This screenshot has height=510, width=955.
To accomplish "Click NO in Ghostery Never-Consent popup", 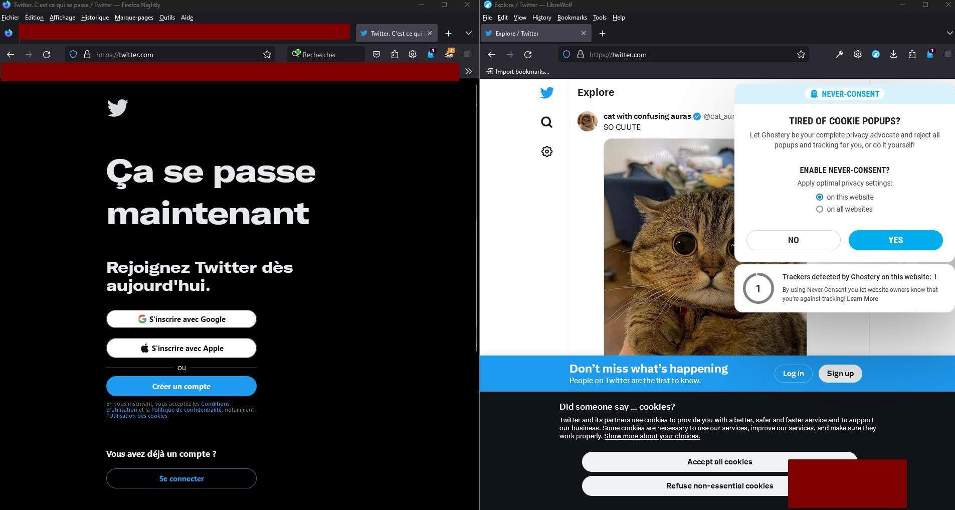I will [793, 240].
